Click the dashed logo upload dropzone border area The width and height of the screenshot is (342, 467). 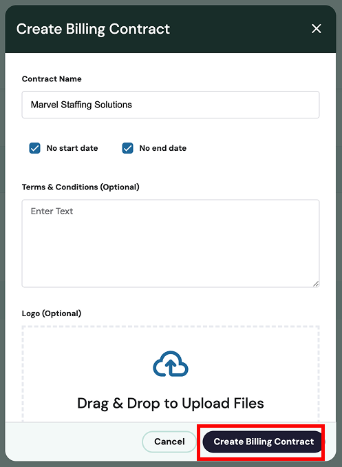pyautogui.click(x=171, y=374)
